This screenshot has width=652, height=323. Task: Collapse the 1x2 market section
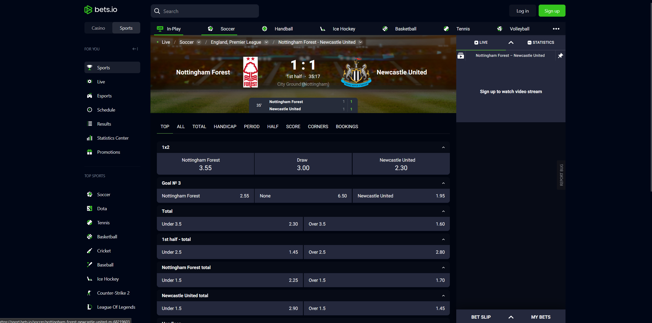pyautogui.click(x=443, y=147)
